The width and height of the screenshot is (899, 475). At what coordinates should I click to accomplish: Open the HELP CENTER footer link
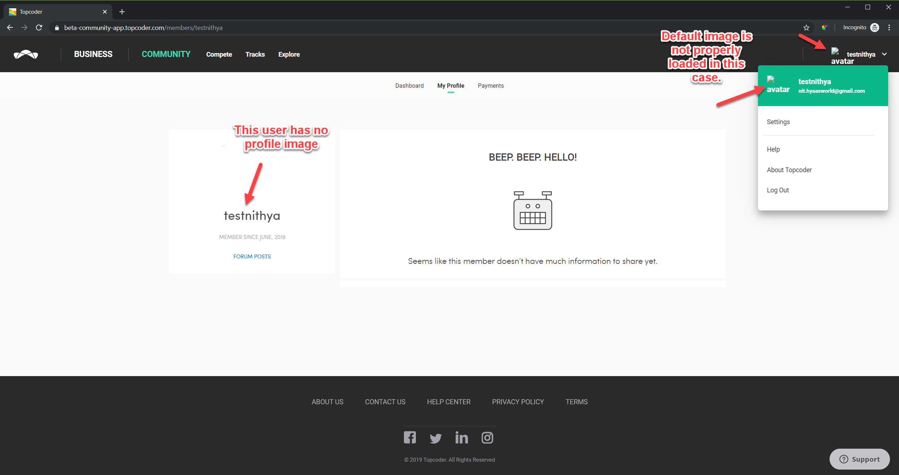tap(448, 402)
